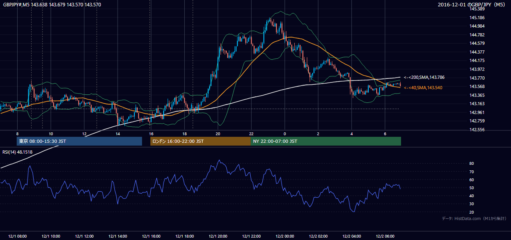511x240 pixels.
Task: Click bottom time label 12/1 18:00
Action: click(184, 236)
